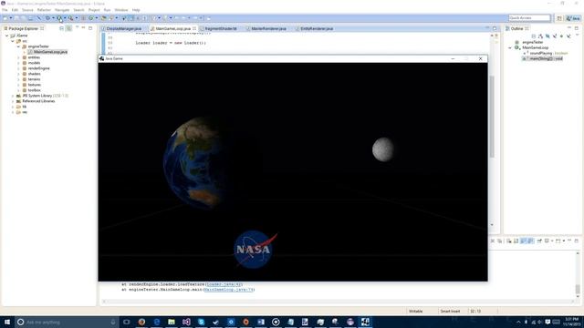Expand the entities package

click(x=18, y=57)
